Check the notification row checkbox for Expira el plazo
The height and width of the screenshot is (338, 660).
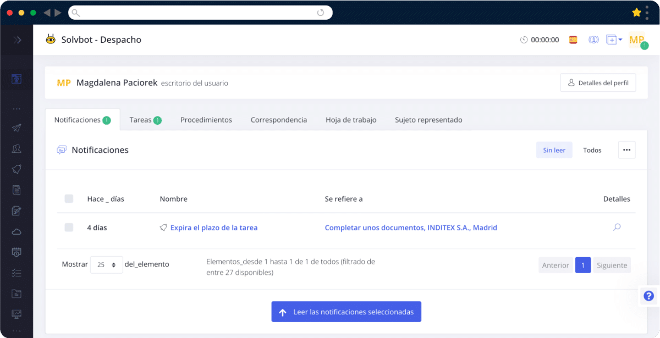pyautogui.click(x=69, y=227)
